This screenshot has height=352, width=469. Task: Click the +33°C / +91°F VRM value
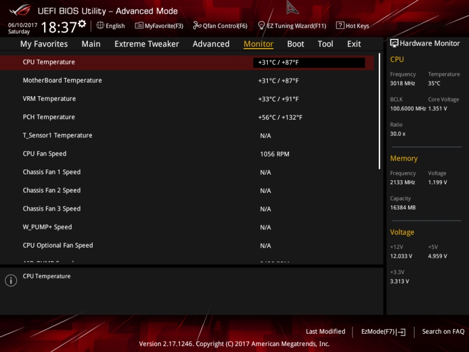278,99
